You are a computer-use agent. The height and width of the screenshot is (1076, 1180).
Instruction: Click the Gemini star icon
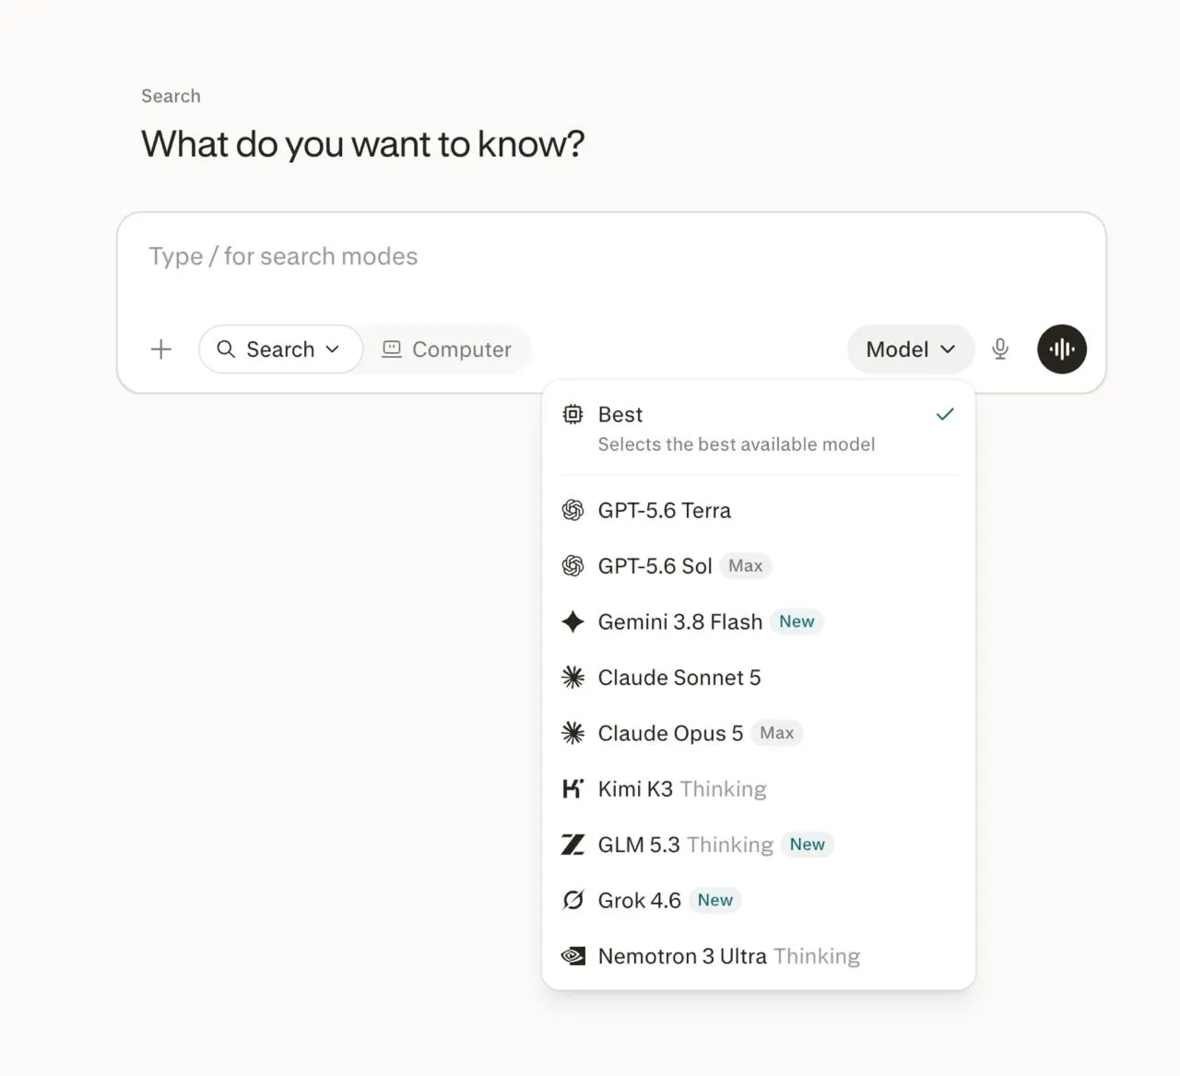[x=573, y=622]
